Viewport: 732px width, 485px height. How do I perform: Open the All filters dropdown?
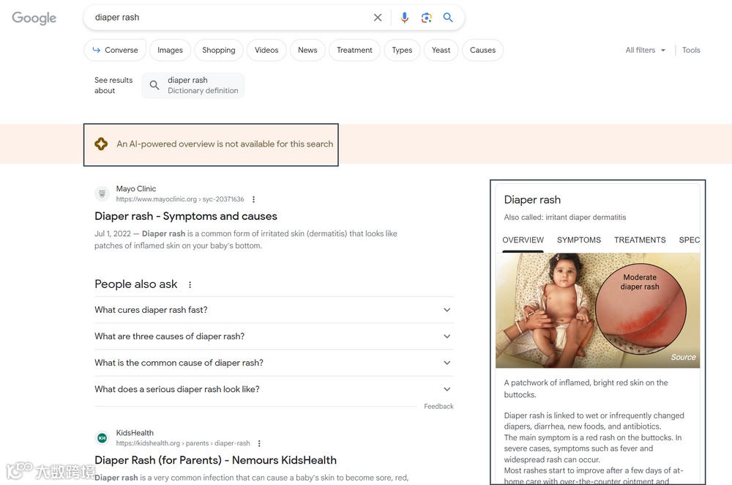[x=645, y=50]
